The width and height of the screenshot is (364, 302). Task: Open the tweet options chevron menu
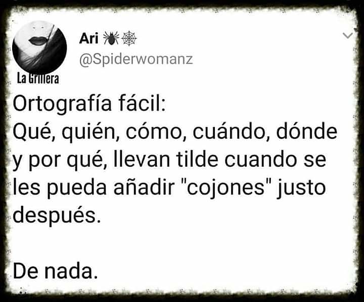(347, 35)
